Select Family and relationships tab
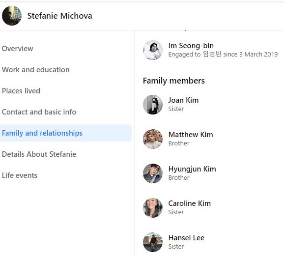 click(65, 133)
